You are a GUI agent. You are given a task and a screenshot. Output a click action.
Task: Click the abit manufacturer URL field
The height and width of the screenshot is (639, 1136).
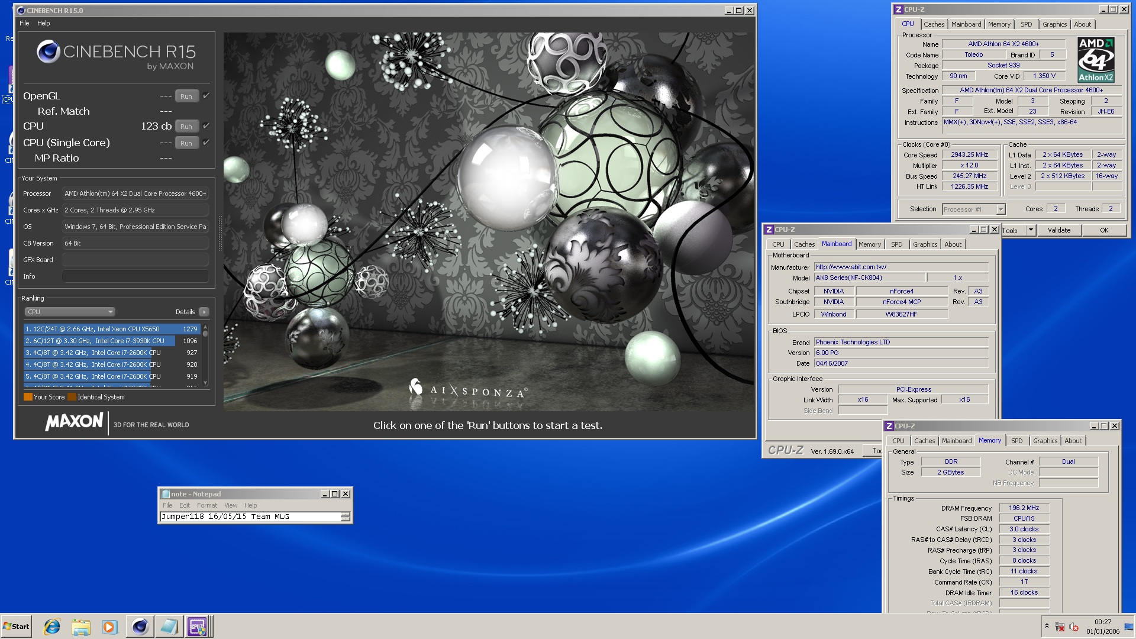pyautogui.click(x=901, y=267)
